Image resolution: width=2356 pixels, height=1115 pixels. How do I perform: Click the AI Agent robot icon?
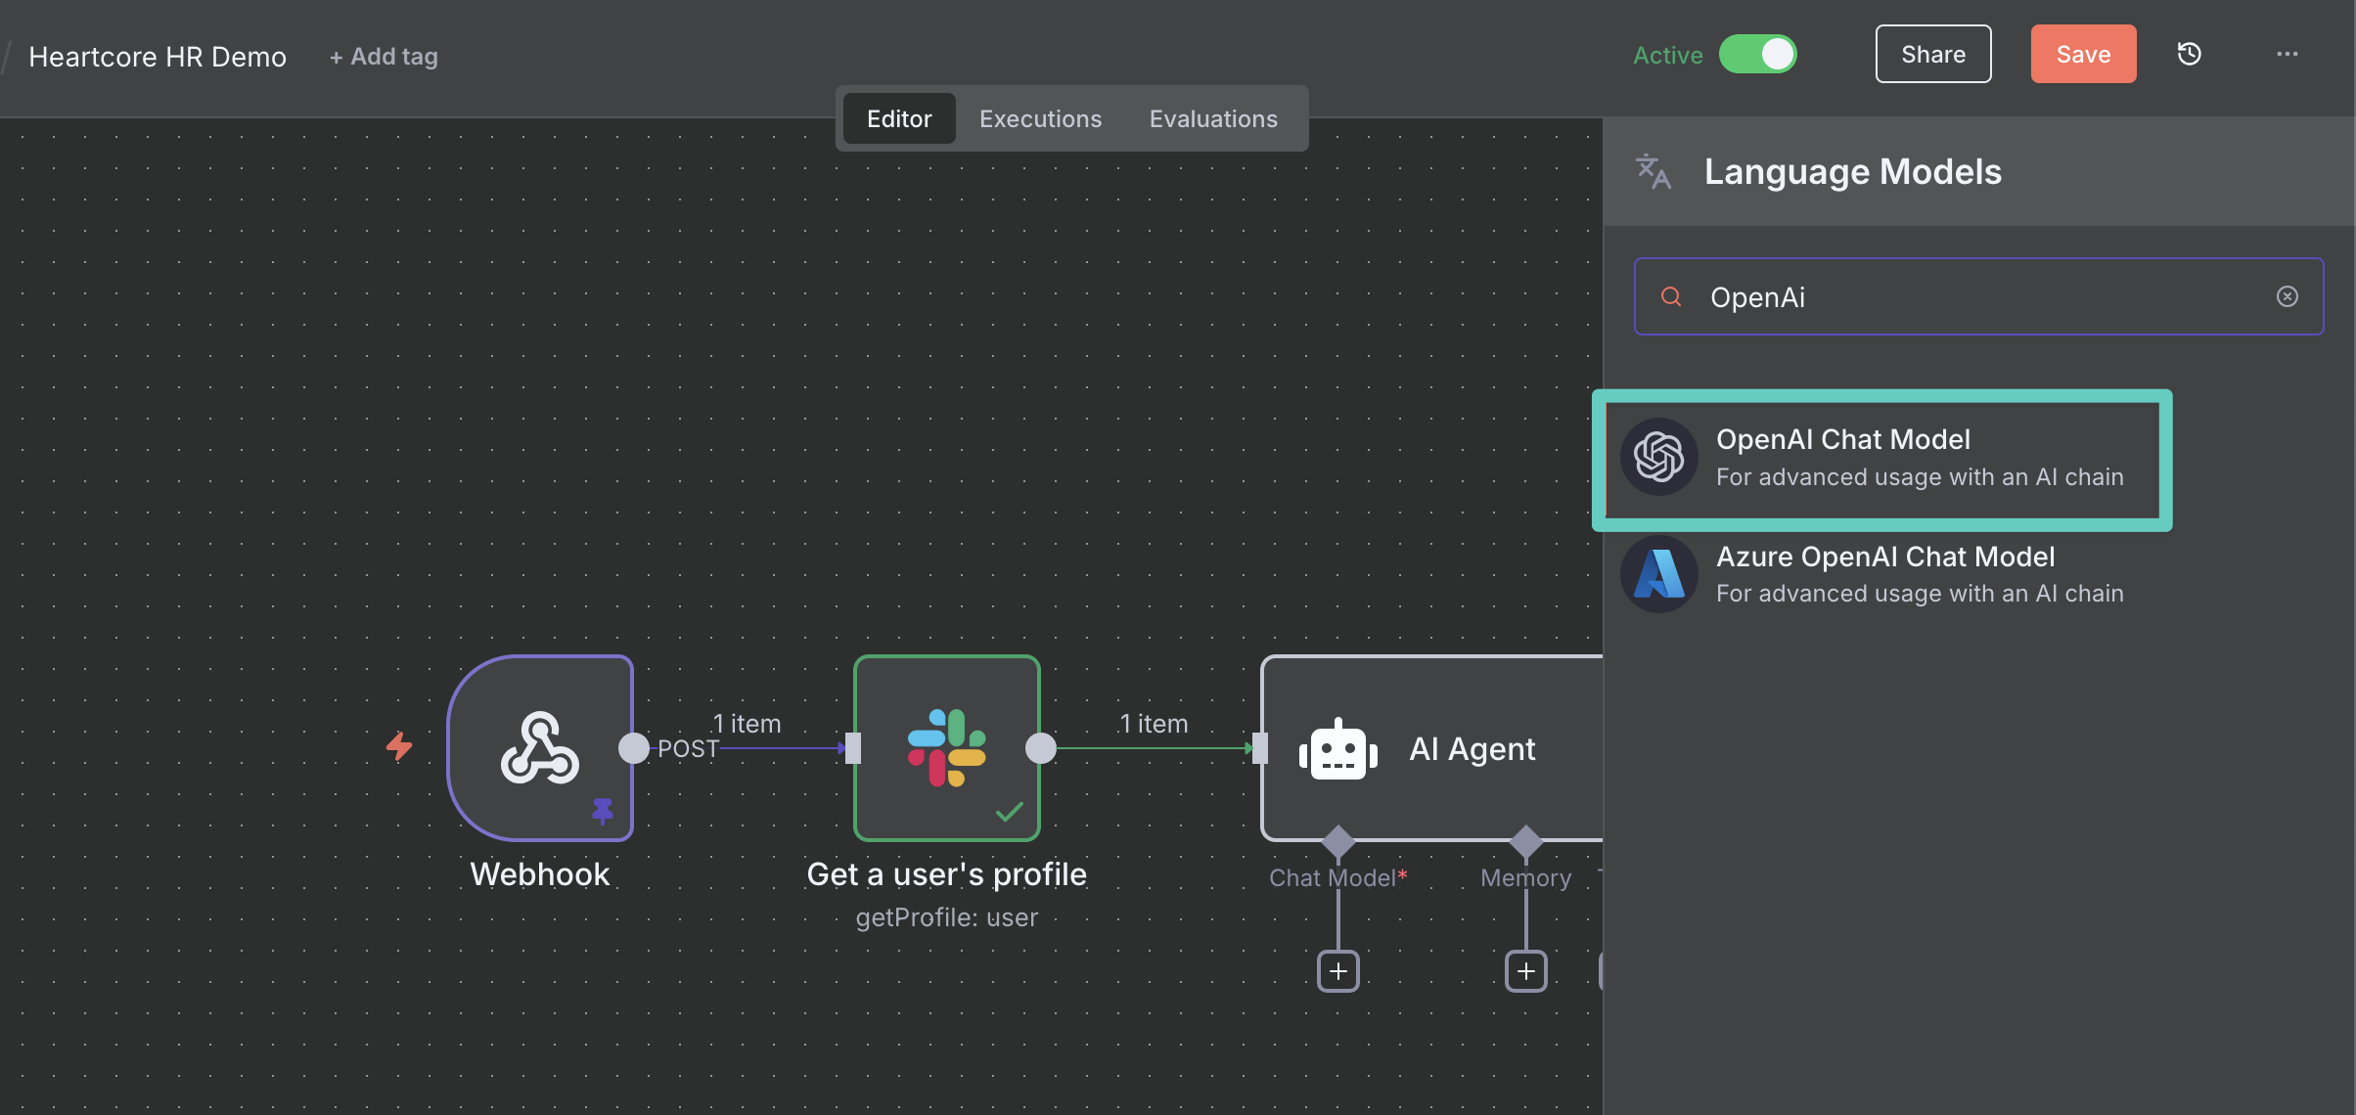(1337, 750)
